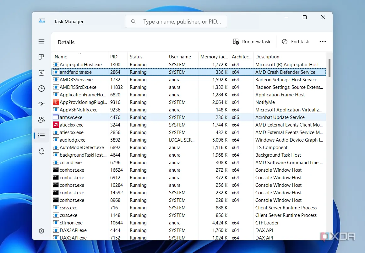Go to the Users page icon

click(41, 120)
